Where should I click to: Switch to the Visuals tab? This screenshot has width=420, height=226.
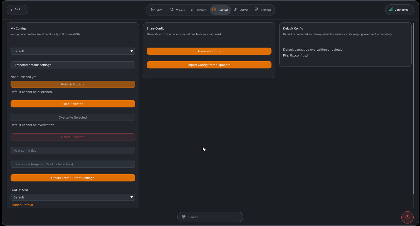177,10
